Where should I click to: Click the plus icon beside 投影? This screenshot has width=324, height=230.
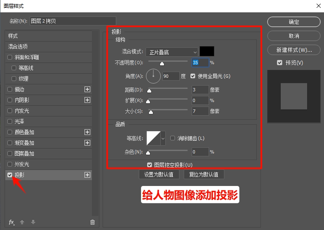[87, 175]
